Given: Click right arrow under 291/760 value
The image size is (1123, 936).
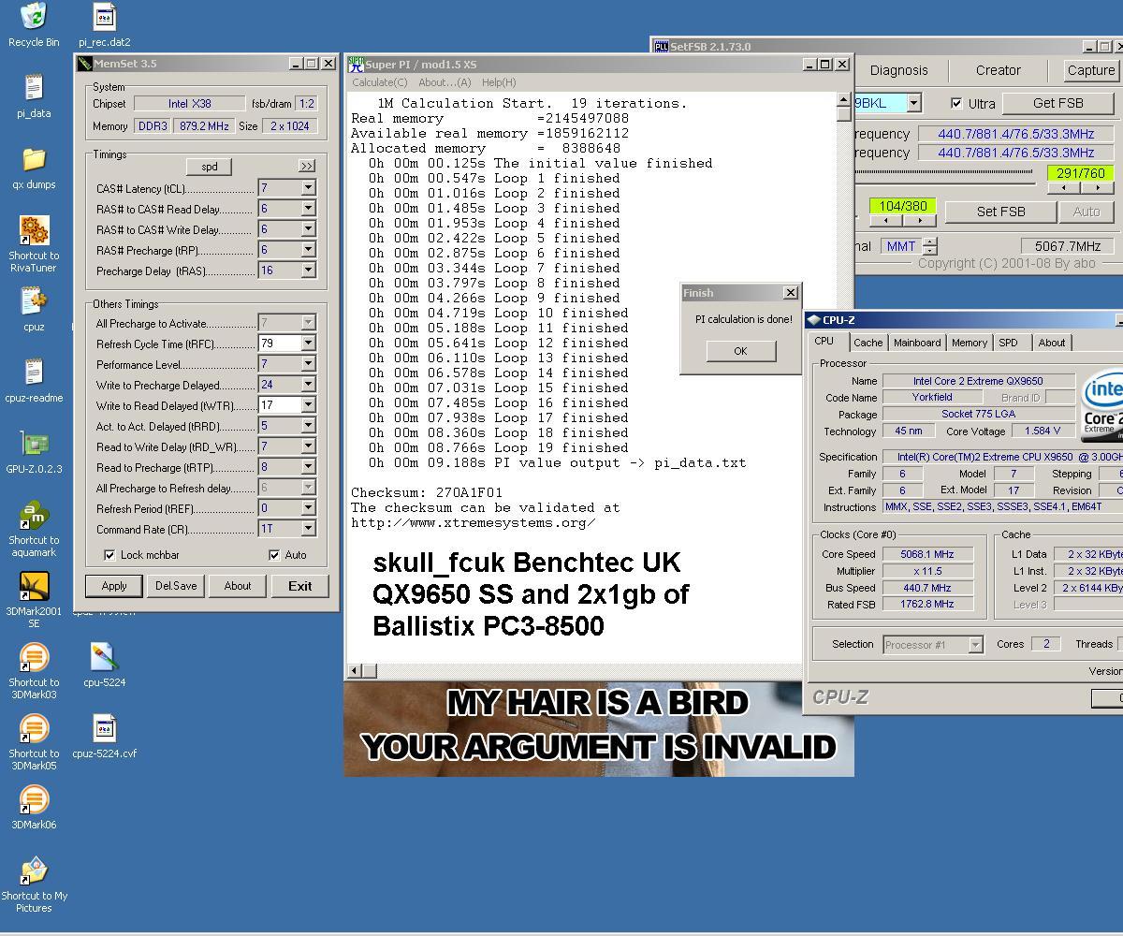Looking at the screenshot, I should (1098, 188).
